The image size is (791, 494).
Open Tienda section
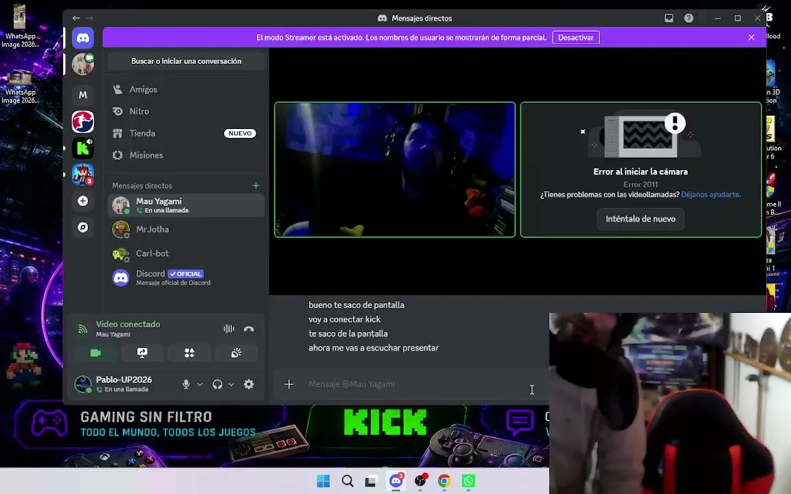coord(186,133)
